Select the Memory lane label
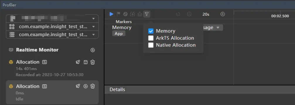Viewport: 295px width, 105px height. [122, 27]
